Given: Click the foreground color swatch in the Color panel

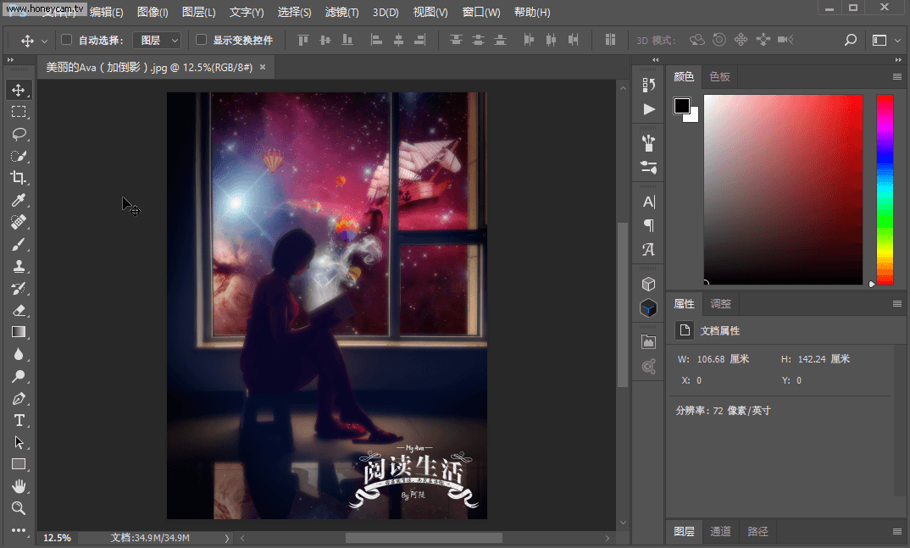Looking at the screenshot, I should point(683,104).
